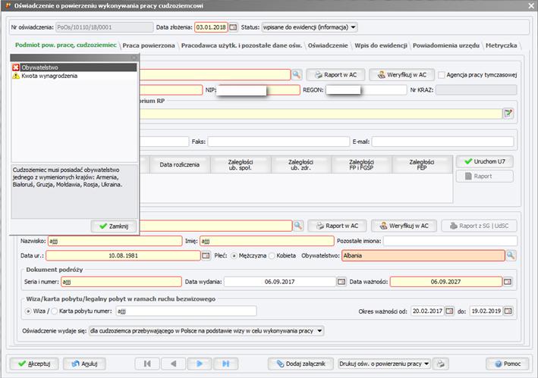The image size is (538, 378).
Task: Open Pracodawca użytk. i pozostałe dane tab
Action: 241,45
